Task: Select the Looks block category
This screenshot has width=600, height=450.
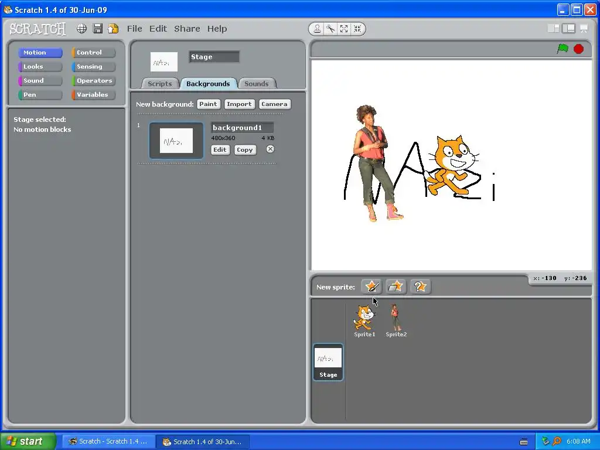Action: click(40, 67)
